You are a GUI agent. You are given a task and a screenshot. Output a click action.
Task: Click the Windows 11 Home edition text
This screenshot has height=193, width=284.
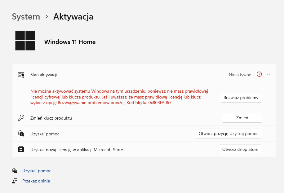coord(70,42)
